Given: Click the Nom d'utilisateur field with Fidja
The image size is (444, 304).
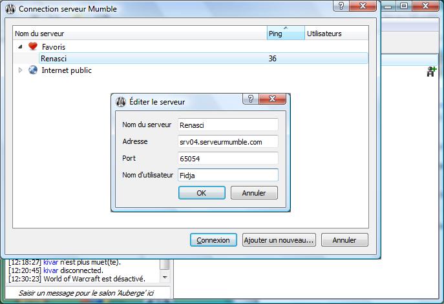Looking at the screenshot, I should pyautogui.click(x=228, y=176).
